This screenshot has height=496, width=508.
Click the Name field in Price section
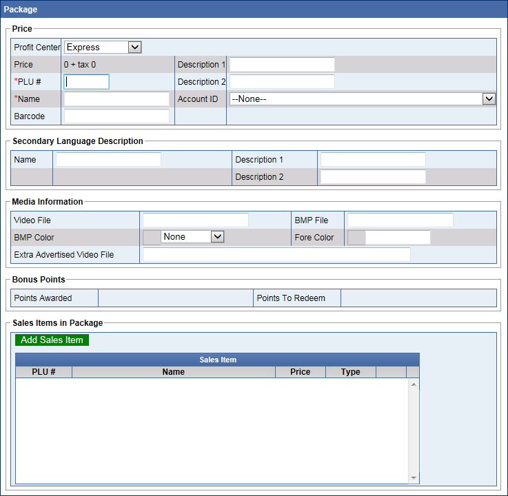point(116,99)
